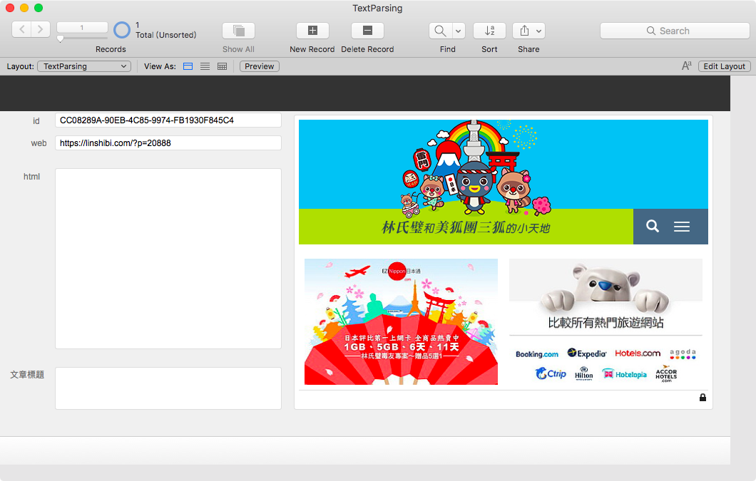The height and width of the screenshot is (481, 756).
Task: Click the agoda logo link
Action: pyautogui.click(x=683, y=353)
